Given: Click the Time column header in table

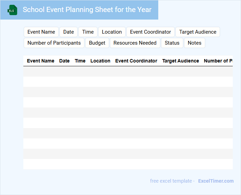Looking at the screenshot, I should click(x=80, y=61).
